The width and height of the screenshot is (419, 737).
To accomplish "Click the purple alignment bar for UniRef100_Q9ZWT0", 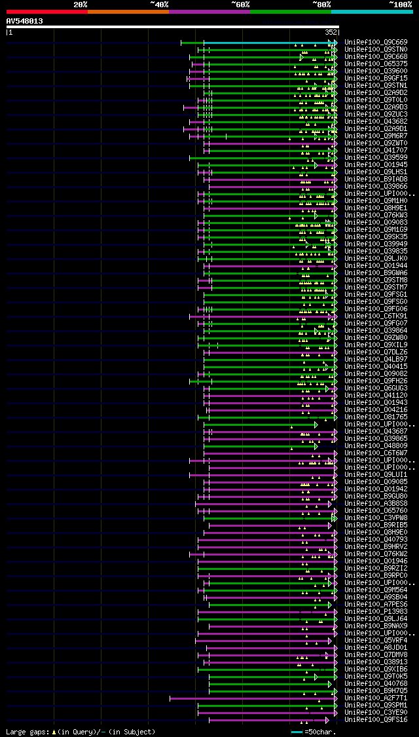I will [x=270, y=143].
